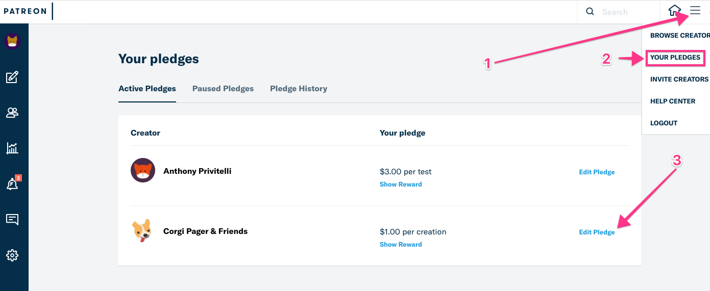Open the patrons people icon
Image resolution: width=710 pixels, height=291 pixels.
[12, 113]
